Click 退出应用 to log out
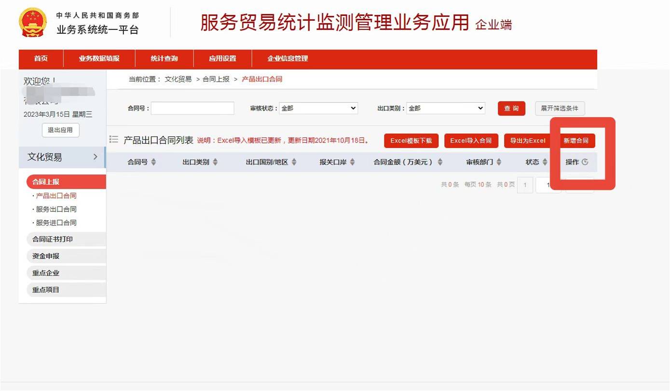The image size is (670, 391). (60, 130)
